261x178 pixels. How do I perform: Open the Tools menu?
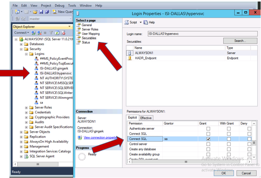[x=72, y=6]
